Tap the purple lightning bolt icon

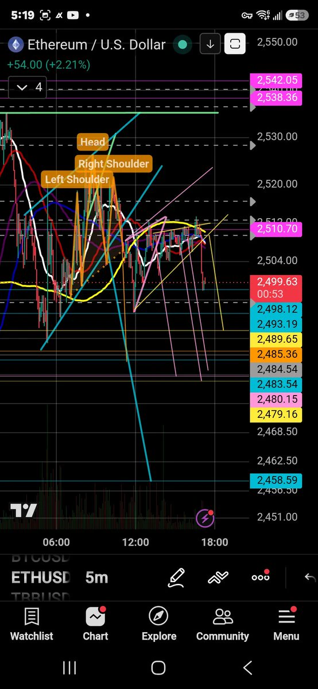click(205, 519)
